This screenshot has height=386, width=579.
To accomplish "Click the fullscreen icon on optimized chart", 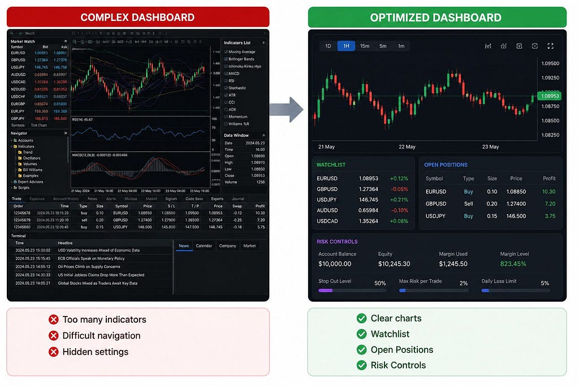I will click(x=550, y=46).
